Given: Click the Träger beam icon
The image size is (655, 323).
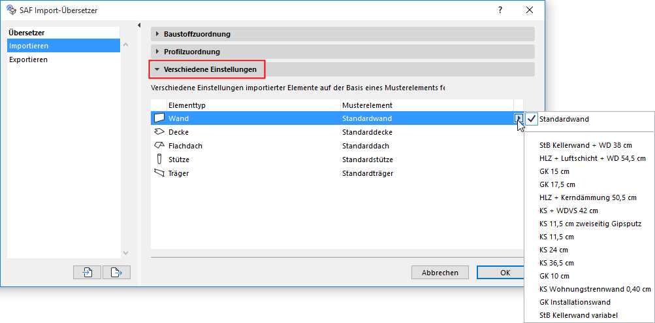Looking at the screenshot, I should (159, 173).
